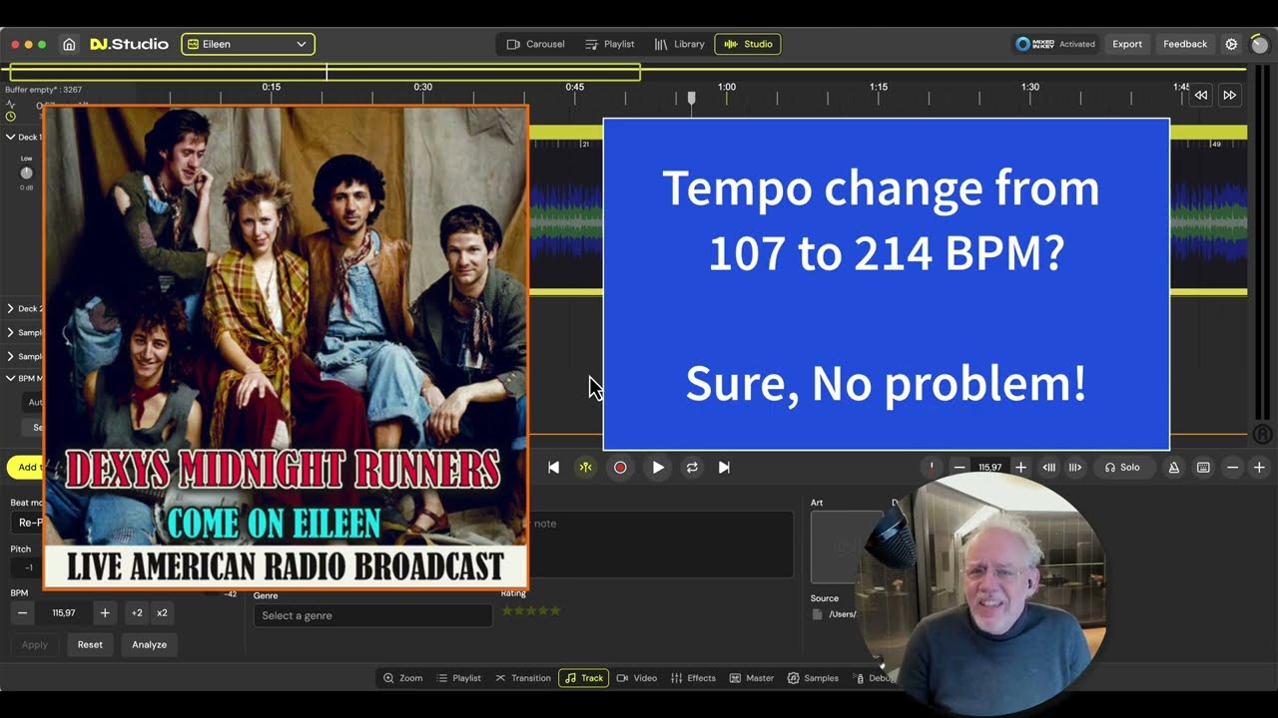Zoom in the timeline with plus

tap(1259, 467)
